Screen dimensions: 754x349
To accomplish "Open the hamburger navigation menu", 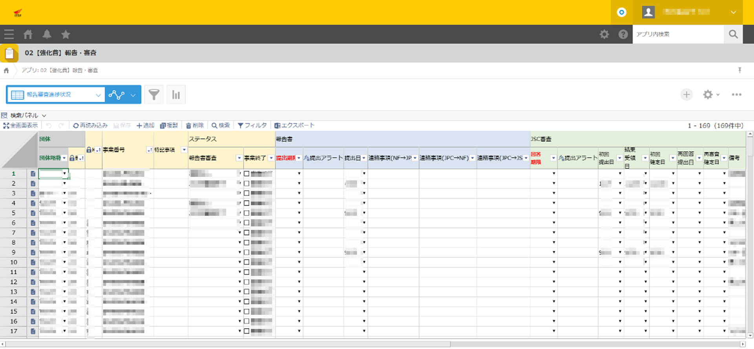I will tap(9, 35).
